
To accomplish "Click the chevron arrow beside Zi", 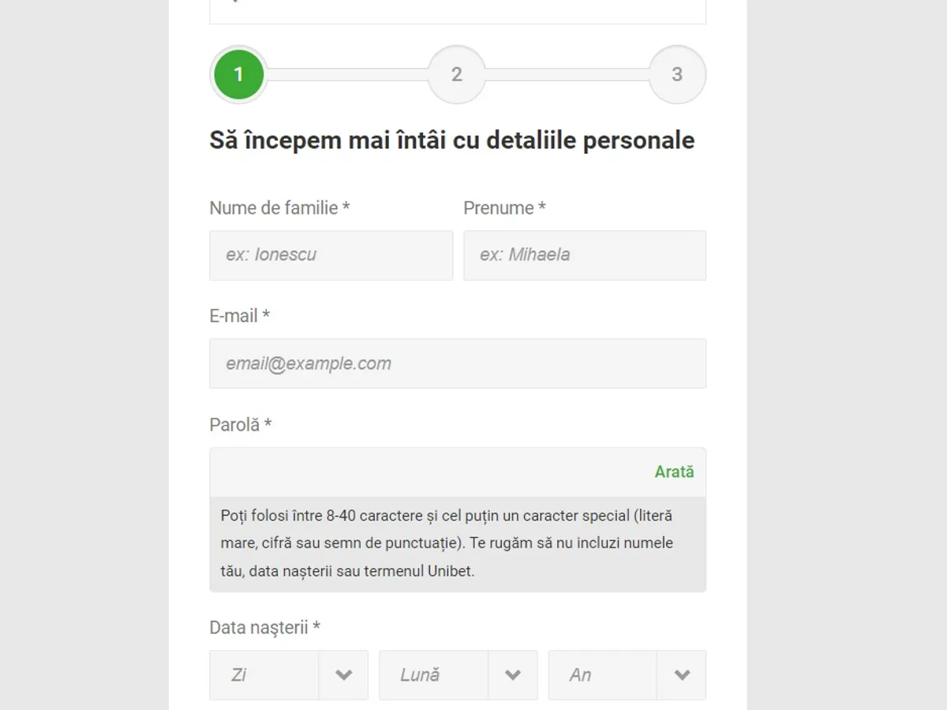I will pos(343,675).
